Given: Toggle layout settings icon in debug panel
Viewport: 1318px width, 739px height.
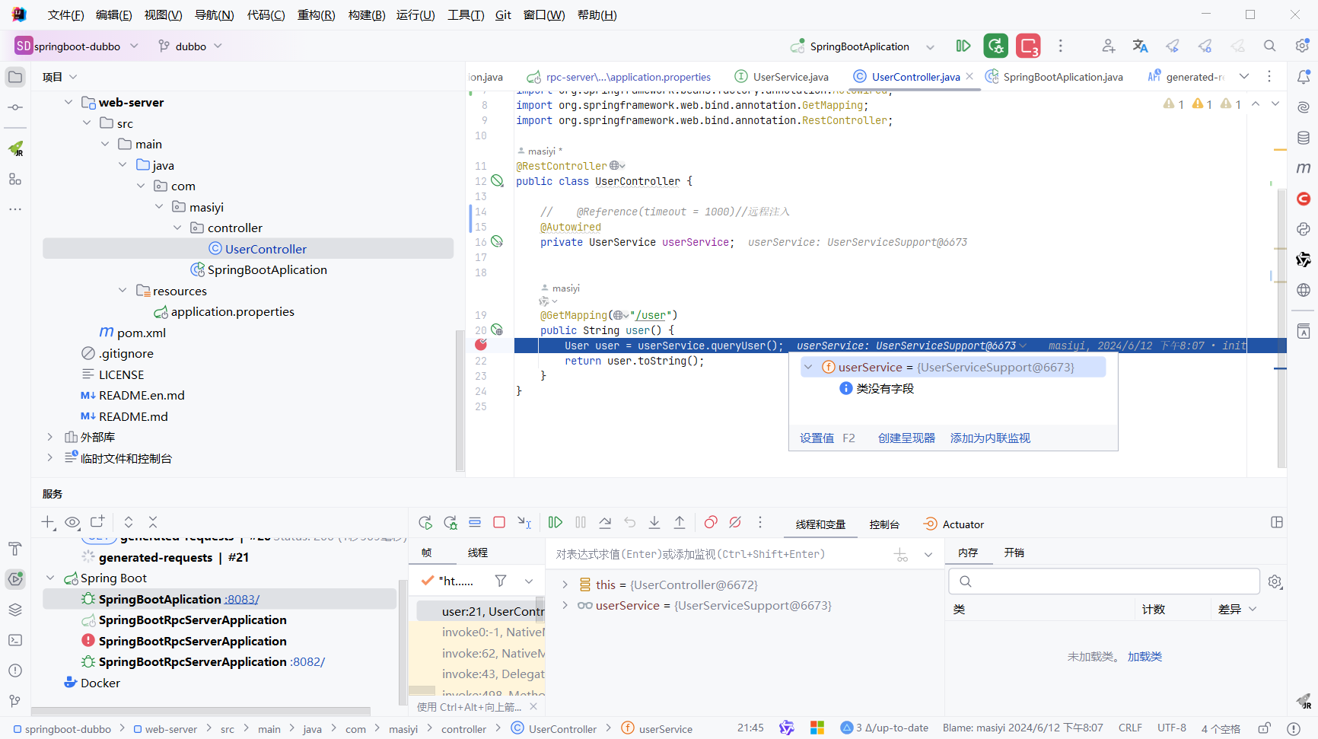Looking at the screenshot, I should coord(1277,522).
